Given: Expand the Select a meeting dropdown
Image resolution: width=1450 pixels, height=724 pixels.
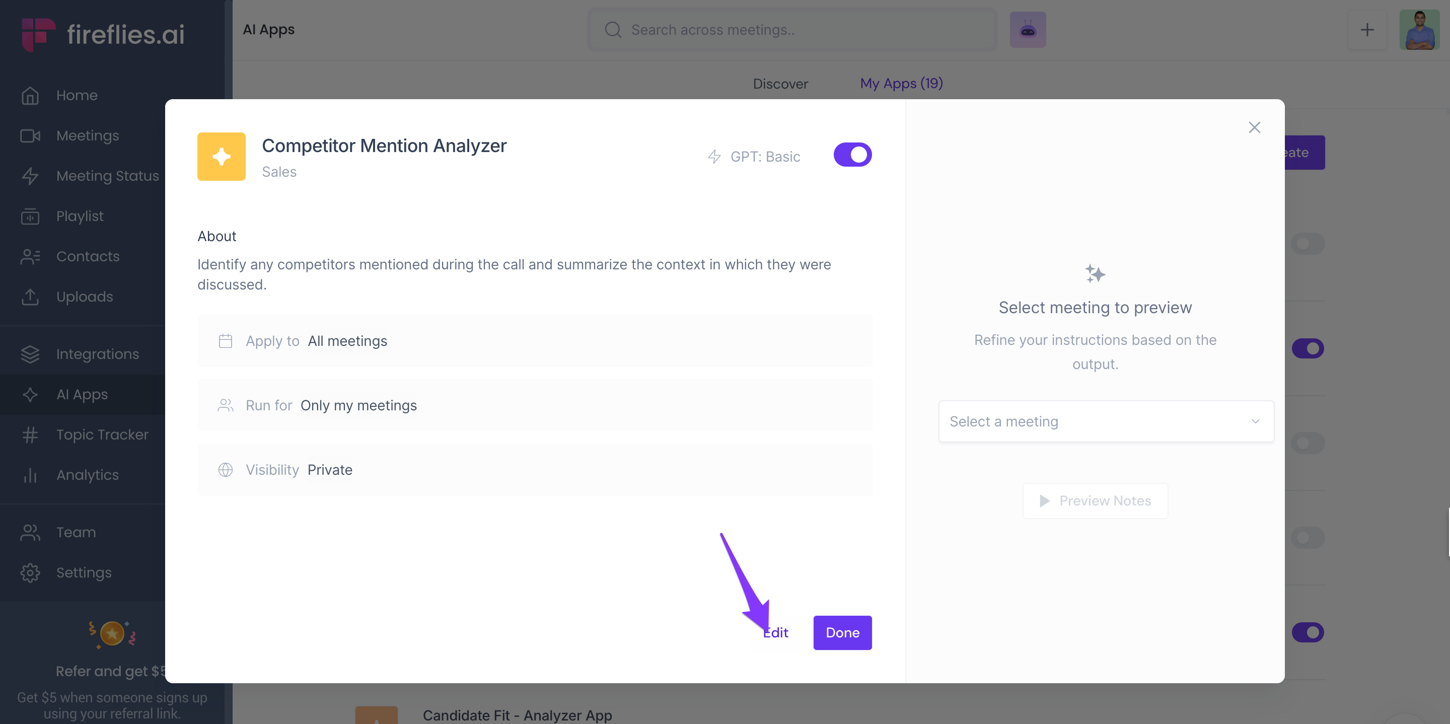Looking at the screenshot, I should pos(1106,421).
